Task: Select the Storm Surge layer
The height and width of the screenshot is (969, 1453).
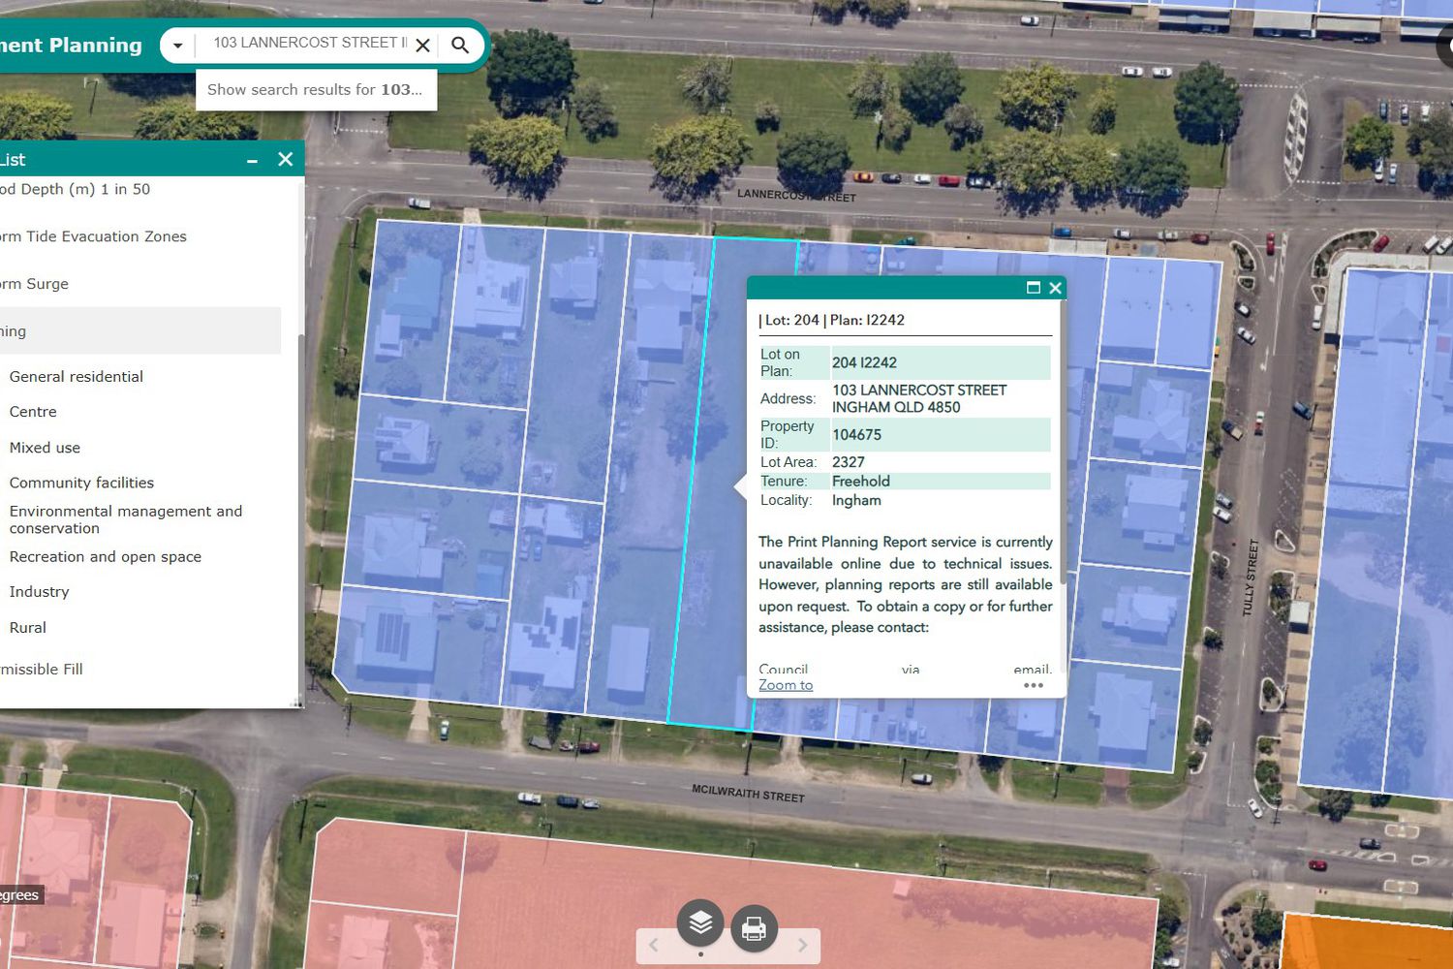Action: [35, 284]
